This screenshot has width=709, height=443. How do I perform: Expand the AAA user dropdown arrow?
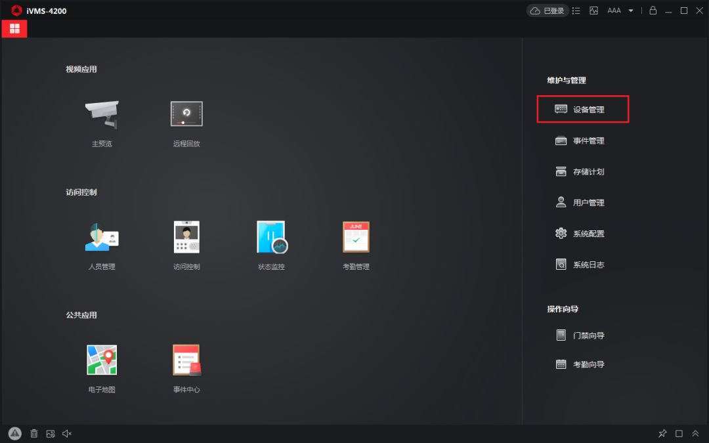coord(631,11)
